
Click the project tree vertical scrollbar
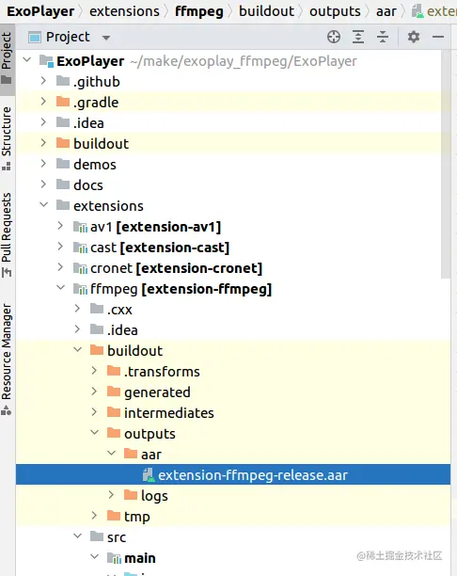click(446, 164)
